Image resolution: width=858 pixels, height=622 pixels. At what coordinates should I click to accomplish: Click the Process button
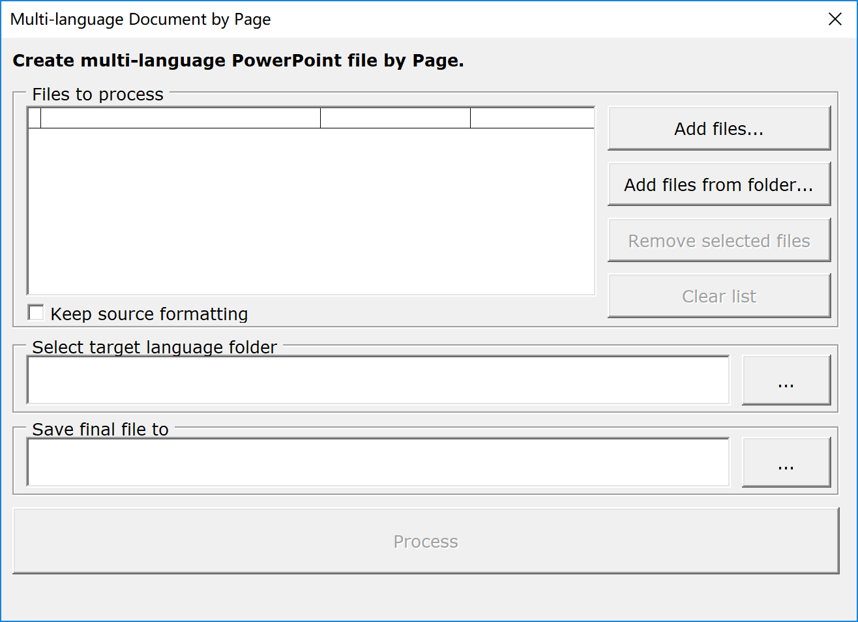pyautogui.click(x=426, y=541)
